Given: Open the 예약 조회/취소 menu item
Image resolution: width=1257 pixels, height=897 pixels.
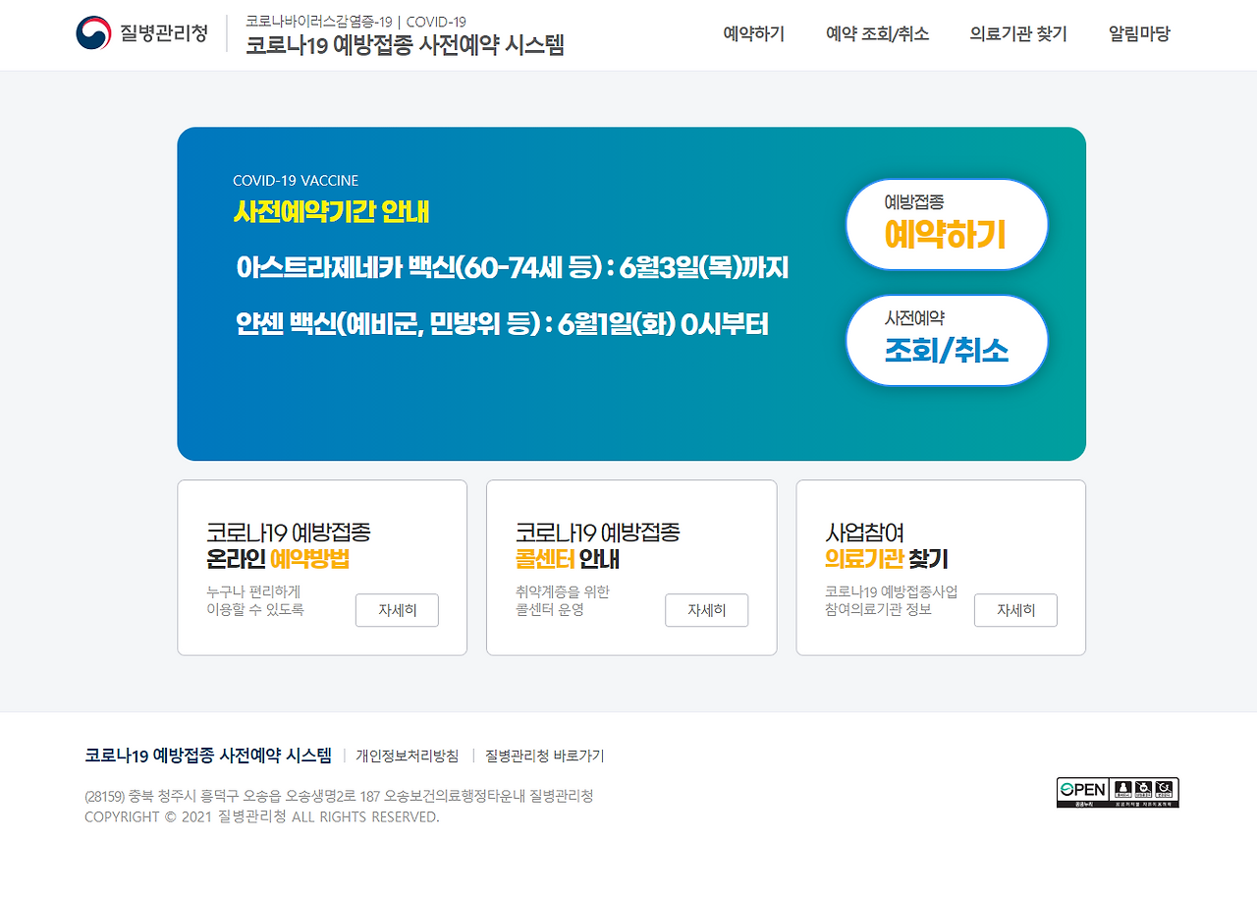Looking at the screenshot, I should 877,33.
